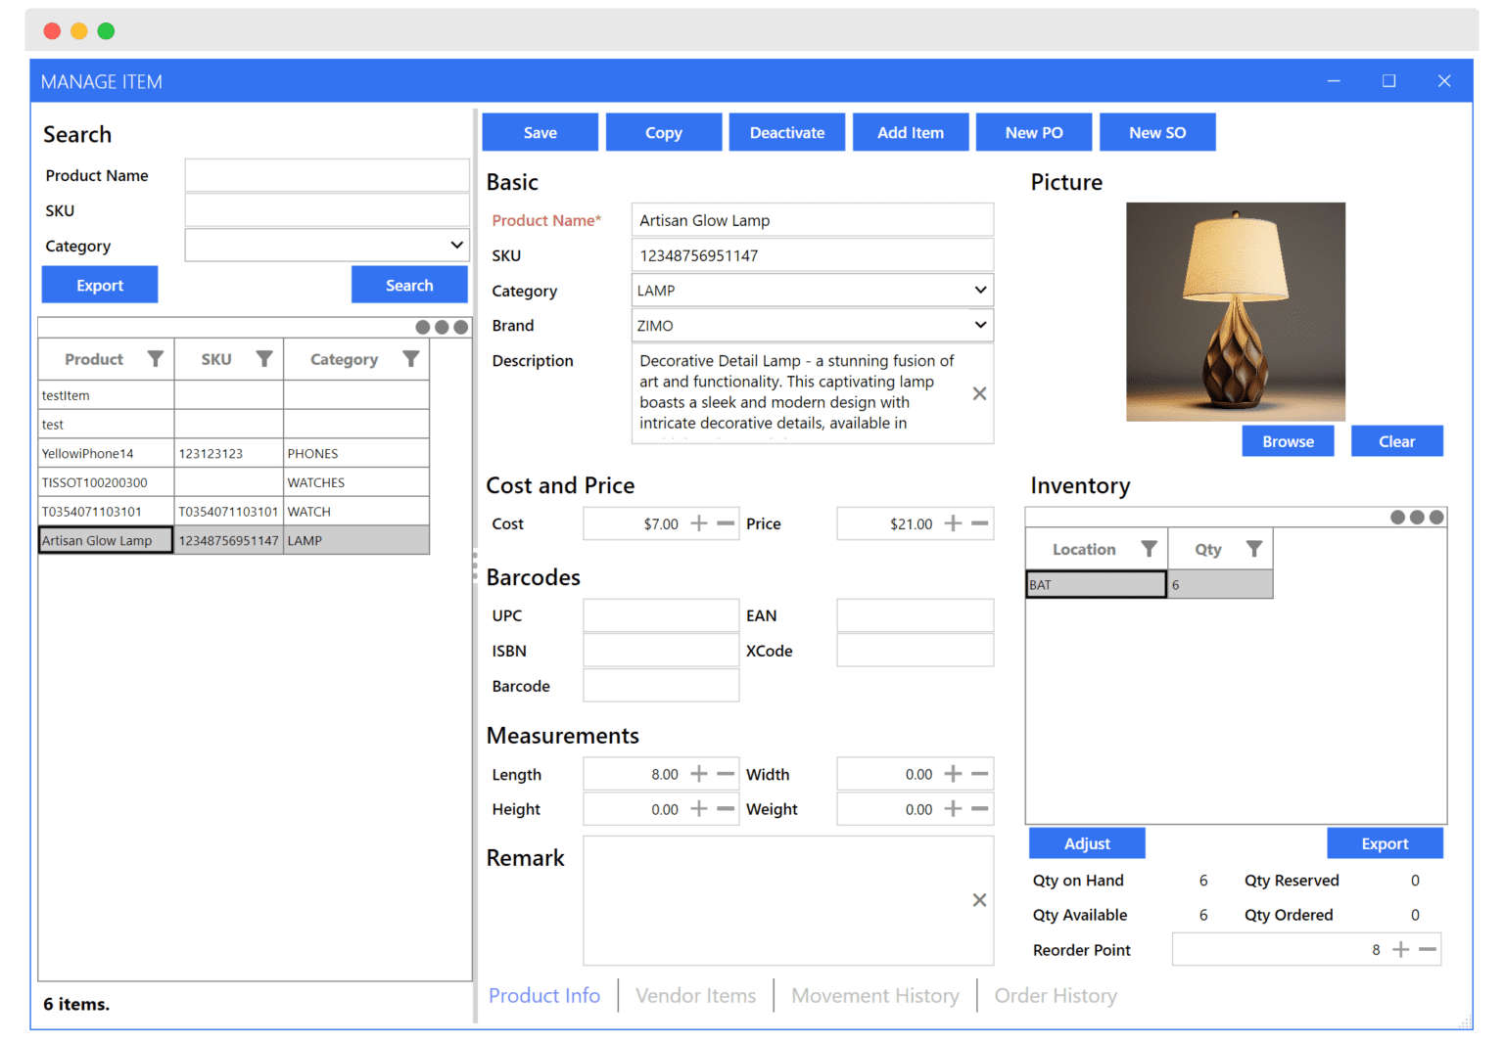Viewport: 1504px width, 1042px height.
Task: Open the filter on the Product column
Action: pos(157,359)
